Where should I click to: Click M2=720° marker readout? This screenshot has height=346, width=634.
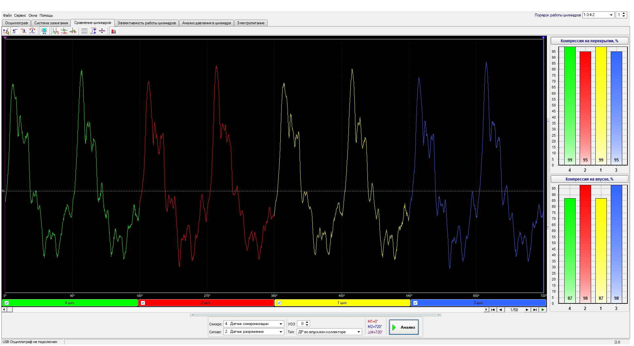tap(375, 327)
